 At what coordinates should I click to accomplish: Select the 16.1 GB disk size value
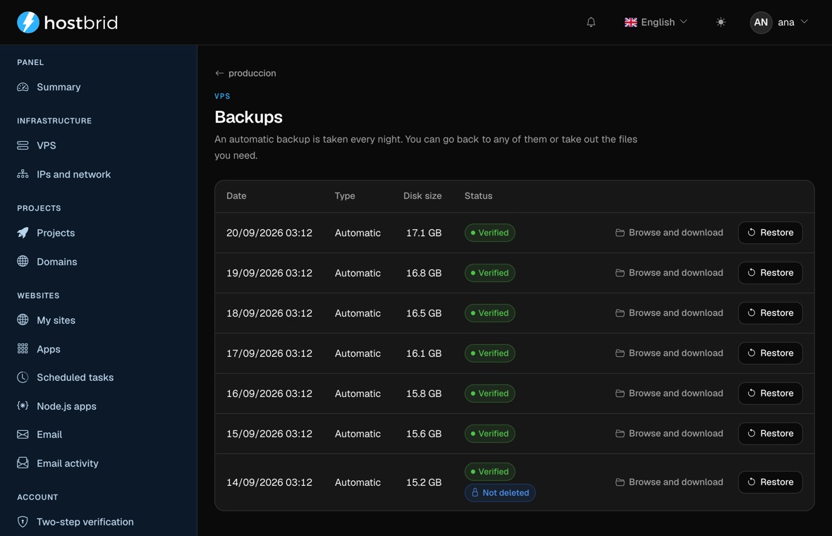[x=424, y=353]
